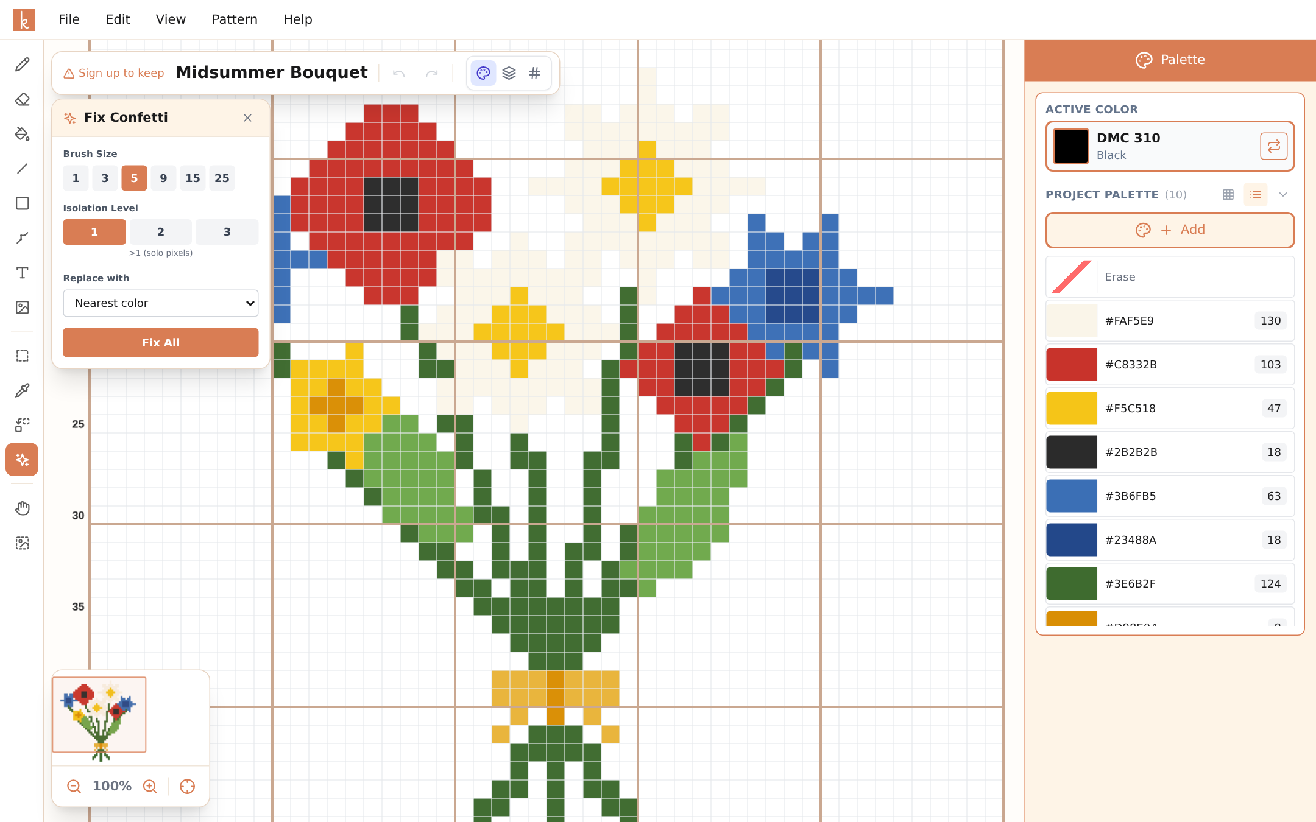Set brush size to 5

(x=134, y=178)
